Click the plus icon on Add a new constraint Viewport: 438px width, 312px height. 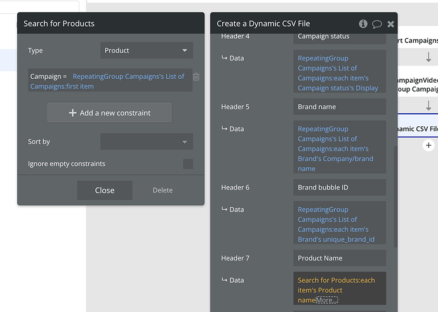pos(72,113)
